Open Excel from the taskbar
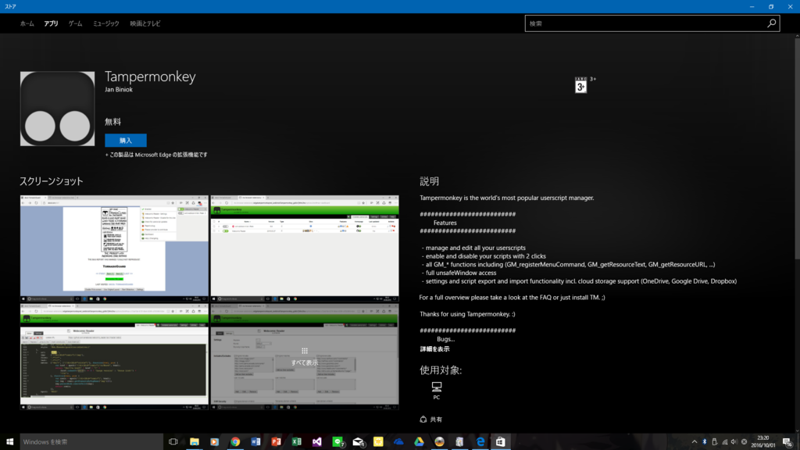Viewport: 800px width, 450px height. pyautogui.click(x=296, y=442)
